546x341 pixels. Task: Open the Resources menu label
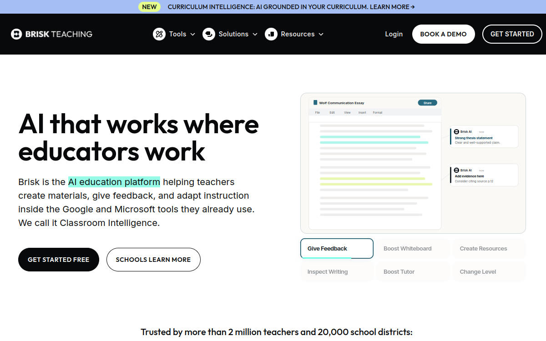coord(298,34)
